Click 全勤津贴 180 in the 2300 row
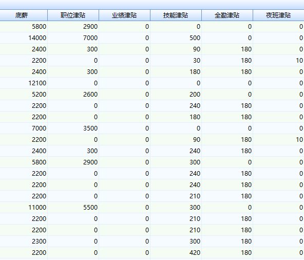This screenshot has height=260, width=304. (x=227, y=242)
